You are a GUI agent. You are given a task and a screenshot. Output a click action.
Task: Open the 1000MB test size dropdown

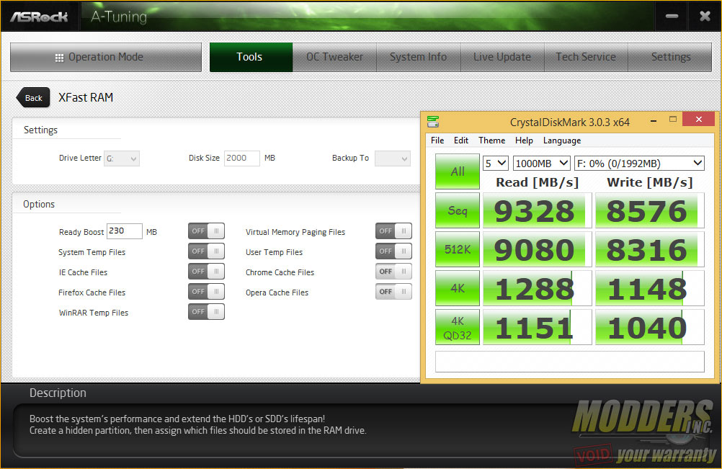coord(542,164)
